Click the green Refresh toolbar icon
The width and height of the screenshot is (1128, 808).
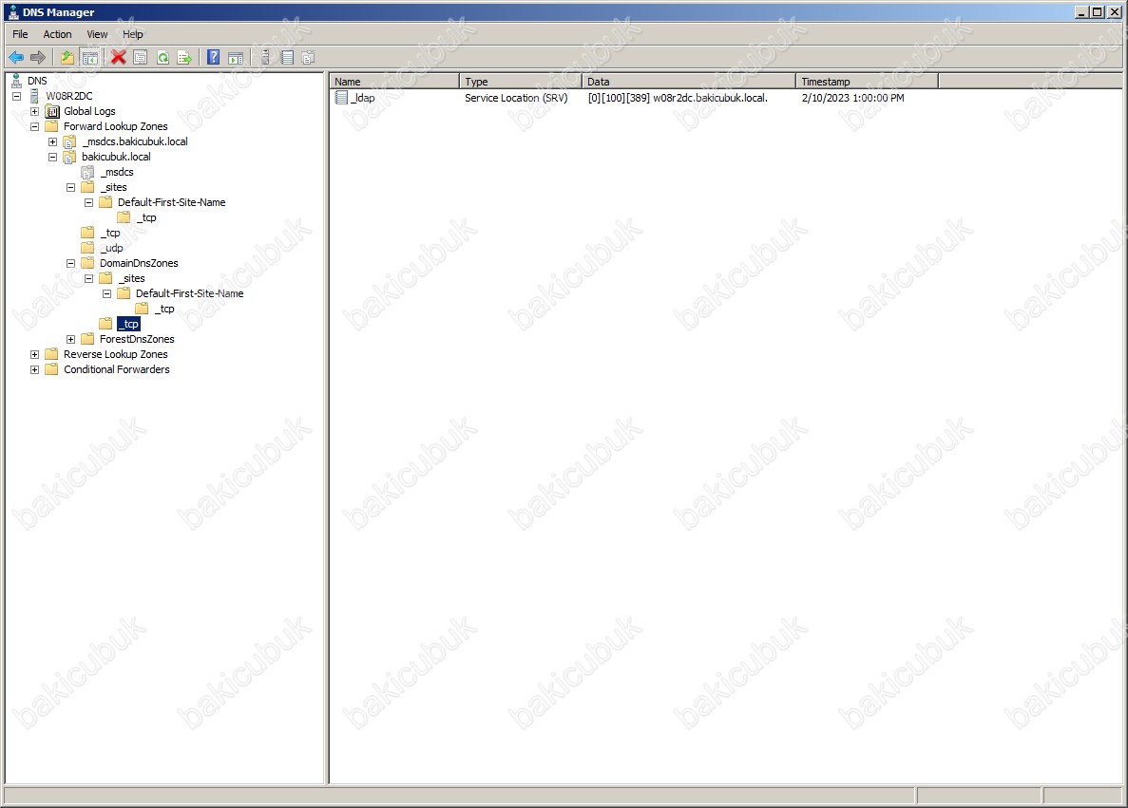coord(163,58)
